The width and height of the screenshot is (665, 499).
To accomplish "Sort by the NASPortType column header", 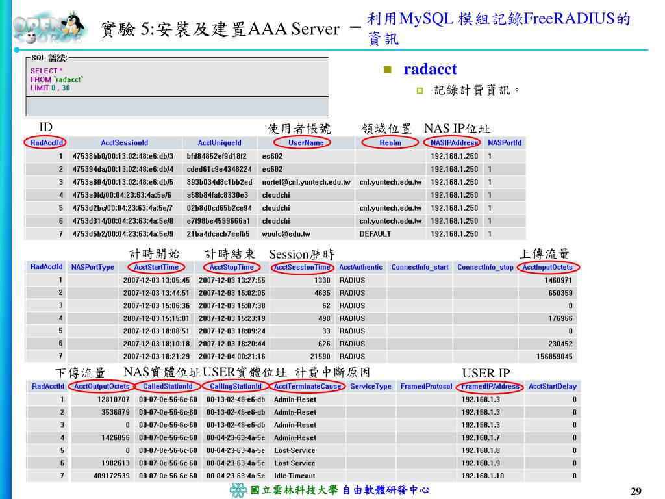I will coord(92,267).
